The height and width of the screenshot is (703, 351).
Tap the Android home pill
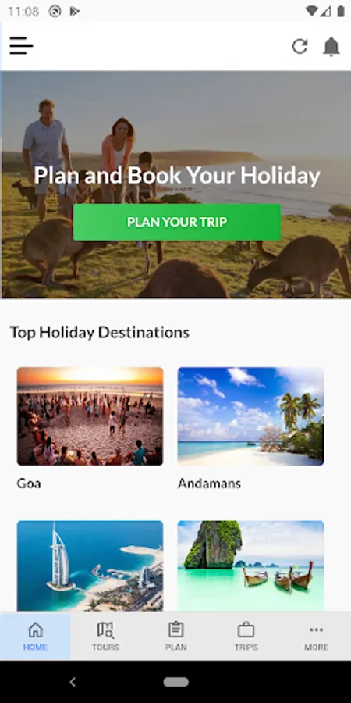point(176,682)
